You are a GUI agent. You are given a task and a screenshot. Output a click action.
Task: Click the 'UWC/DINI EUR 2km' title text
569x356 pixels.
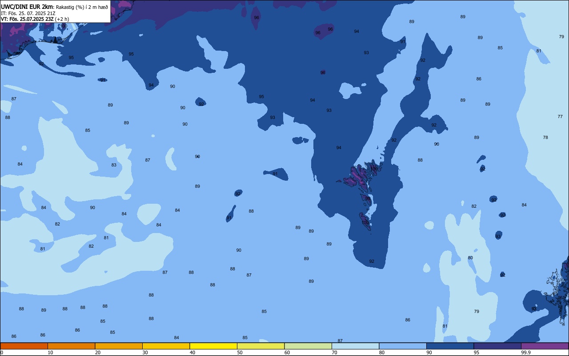click(x=27, y=7)
